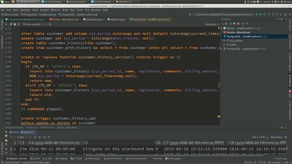The width and height of the screenshot is (292, 164).
Task: Collapse PostgreSQL - hist@localhost data source
Action: pos(221,36)
